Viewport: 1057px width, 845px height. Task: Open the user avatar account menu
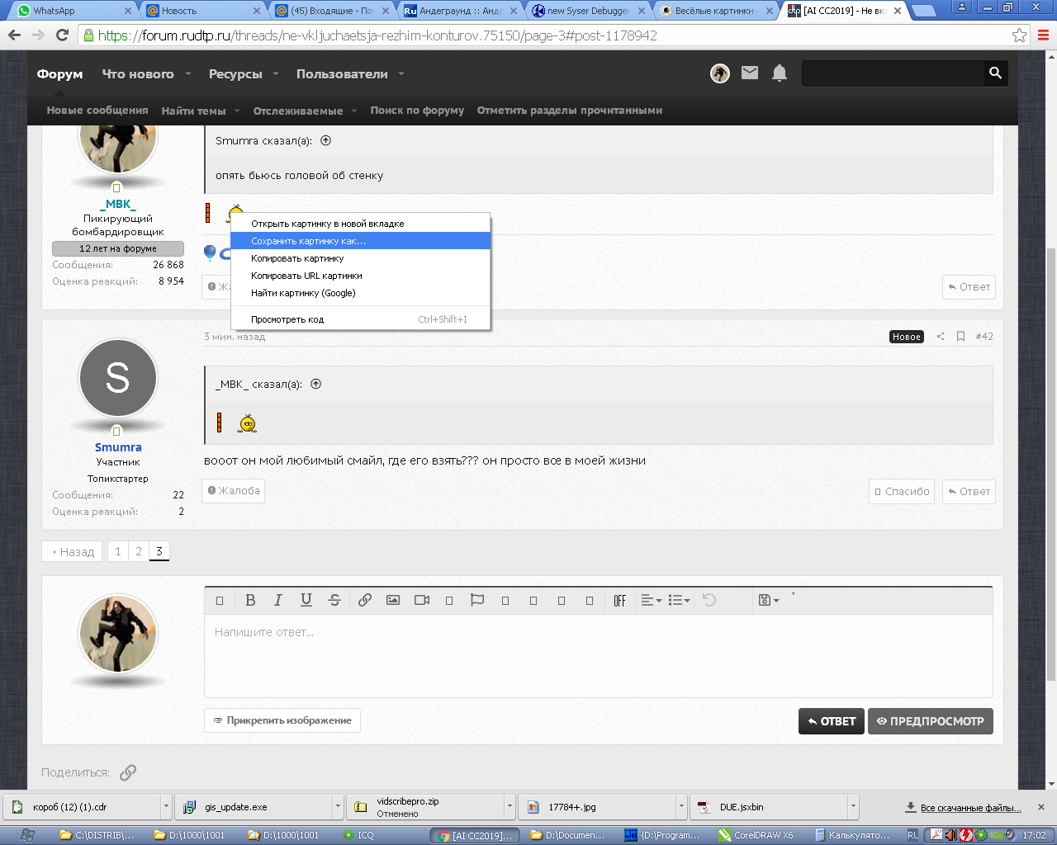[x=720, y=73]
